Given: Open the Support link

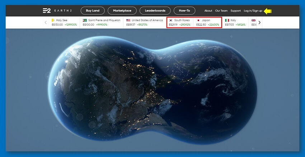Looking at the screenshot, I should (x=235, y=11).
